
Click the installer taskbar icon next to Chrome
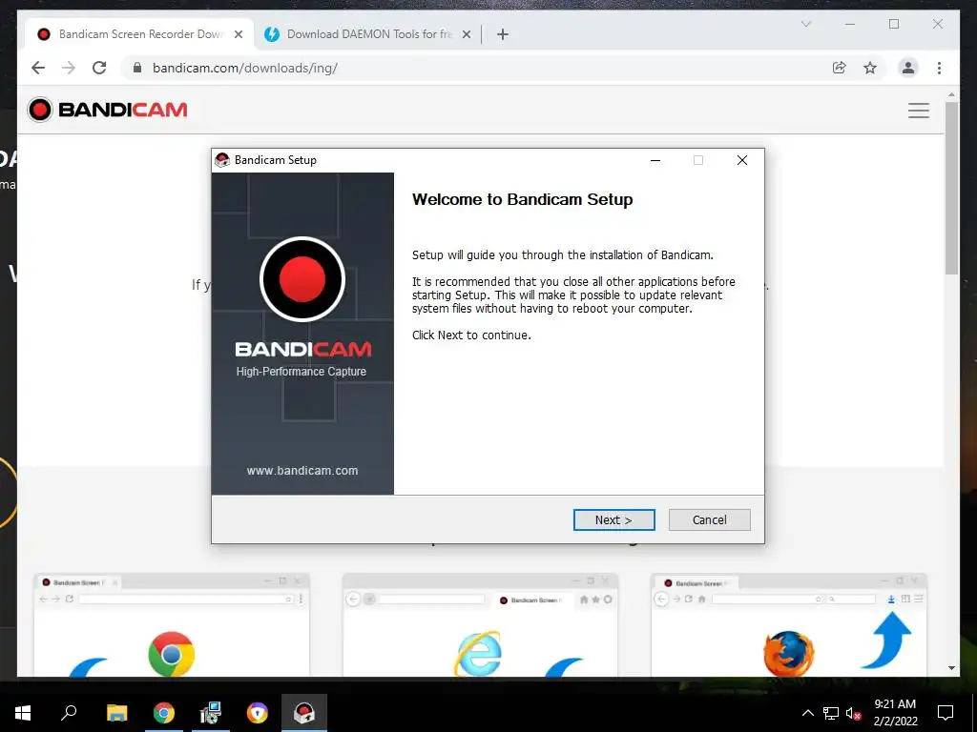click(x=211, y=713)
